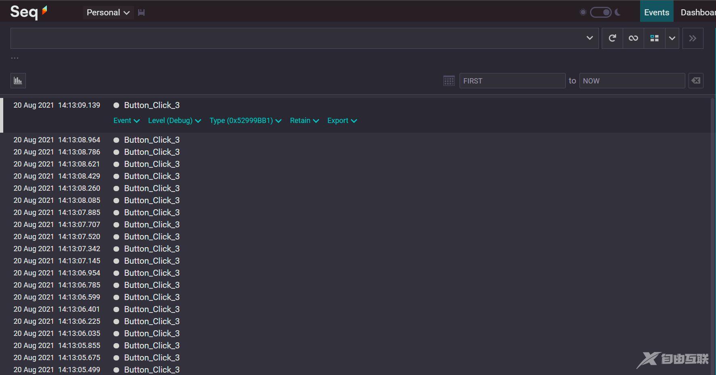Viewport: 716px width, 375px height.
Task: Expand the query history dropdown arrow
Action: 590,38
